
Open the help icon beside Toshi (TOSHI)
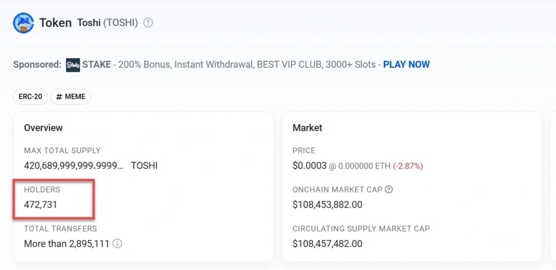pyautogui.click(x=148, y=23)
